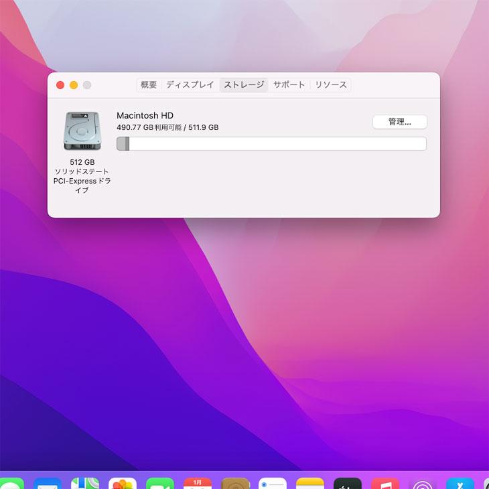
Task: Select the ストレージ tab
Action: pyautogui.click(x=244, y=85)
